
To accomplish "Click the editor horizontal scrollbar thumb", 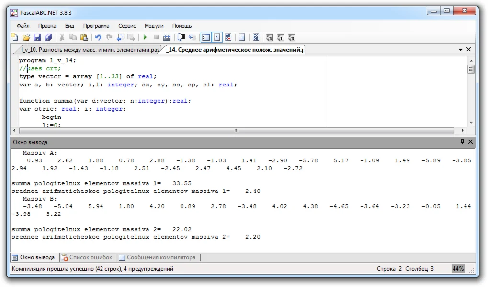I will click(236, 130).
